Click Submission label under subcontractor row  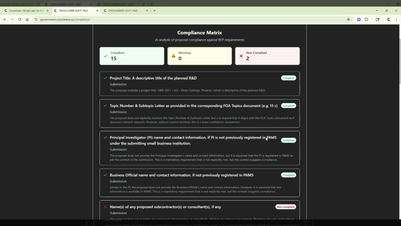pyautogui.click(x=118, y=213)
